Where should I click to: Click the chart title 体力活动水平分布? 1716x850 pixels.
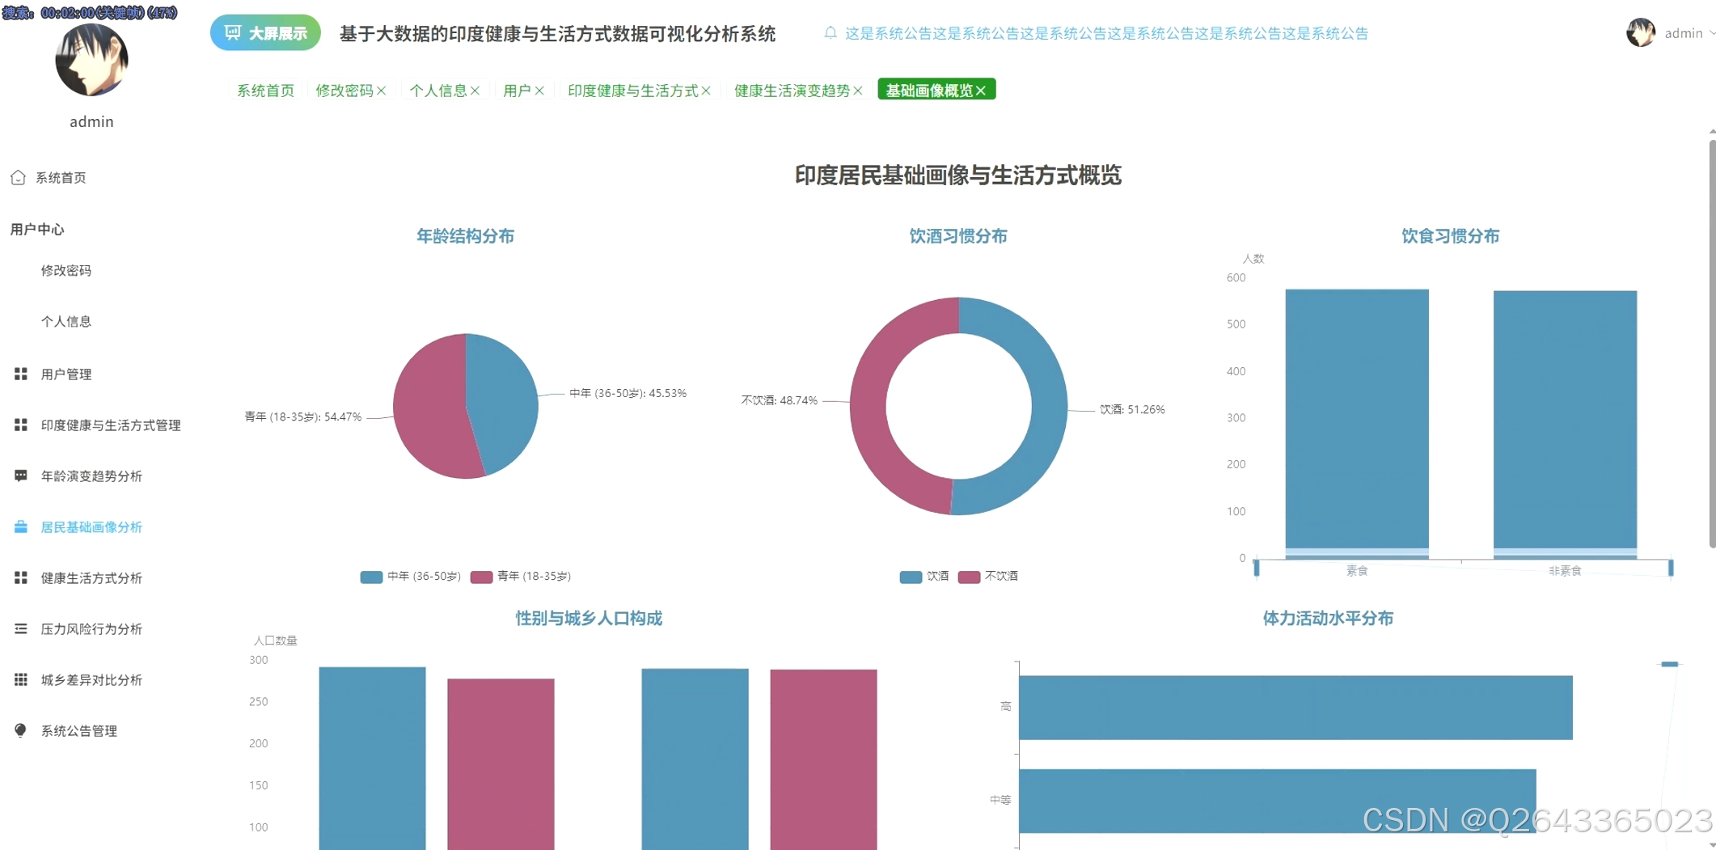[1328, 619]
